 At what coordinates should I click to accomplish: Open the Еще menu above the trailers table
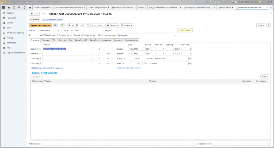click(x=265, y=77)
